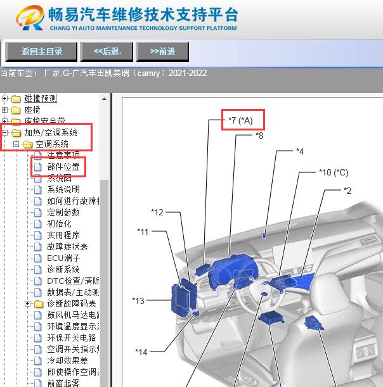The width and height of the screenshot is (383, 387).
Task: Click the *4 diagram label
Action: point(300,151)
